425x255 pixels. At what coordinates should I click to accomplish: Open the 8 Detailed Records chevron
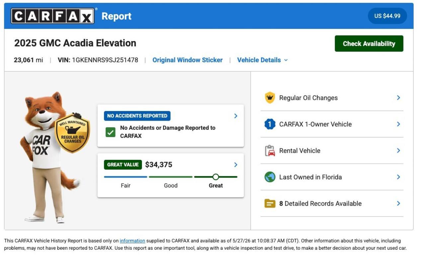coord(398,203)
